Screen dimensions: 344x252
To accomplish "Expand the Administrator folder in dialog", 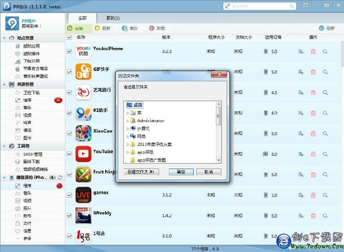I will (128, 121).
